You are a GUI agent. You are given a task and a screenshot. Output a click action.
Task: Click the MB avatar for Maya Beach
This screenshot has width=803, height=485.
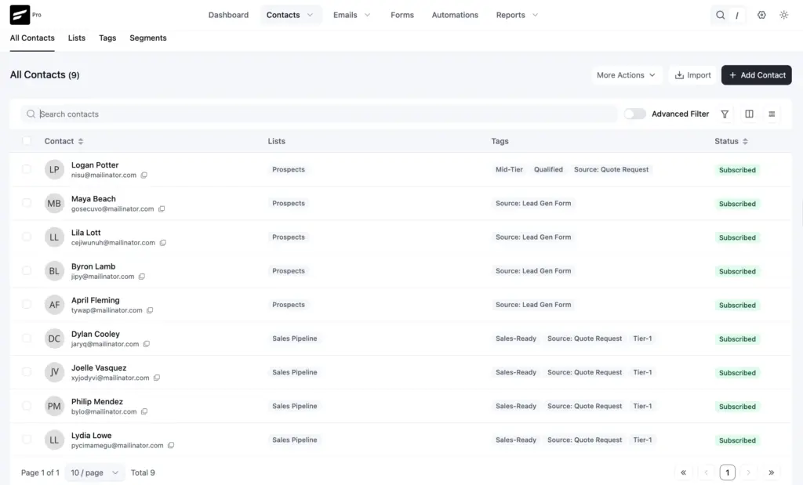pos(54,203)
